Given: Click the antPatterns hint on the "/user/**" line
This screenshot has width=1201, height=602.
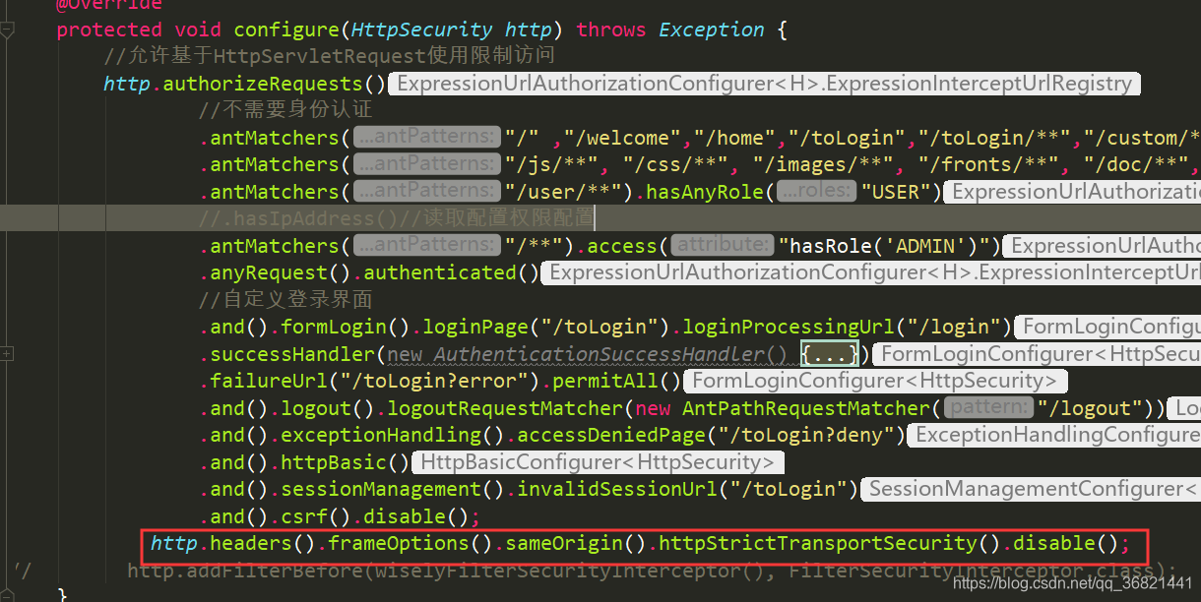Looking at the screenshot, I should pos(426,191).
